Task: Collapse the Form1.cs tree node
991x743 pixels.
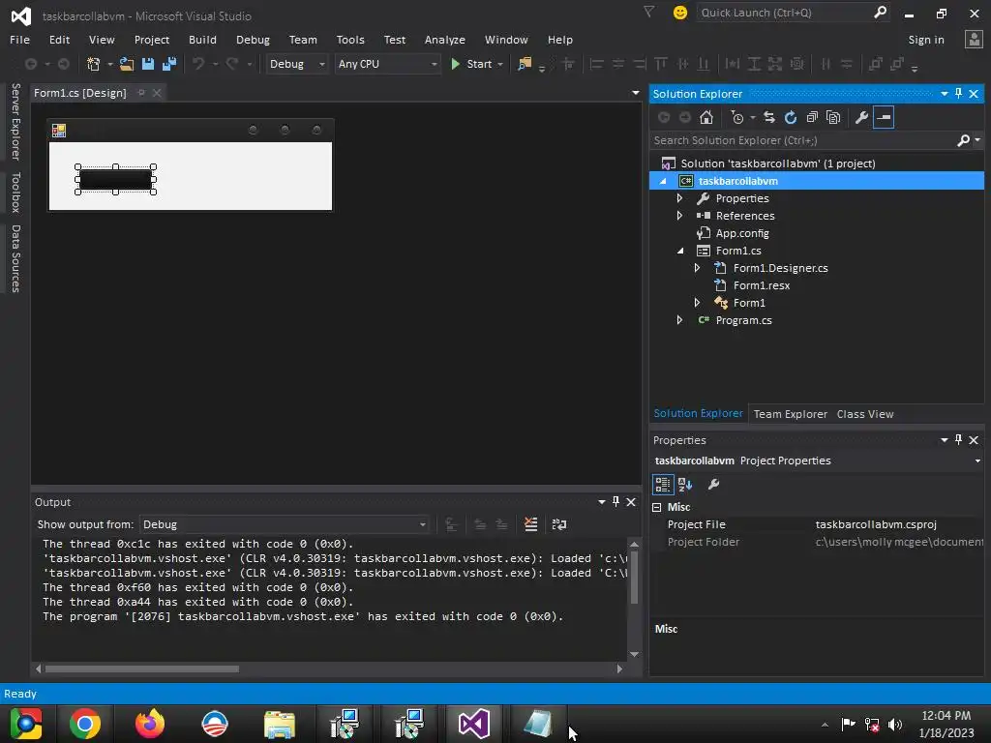Action: (680, 251)
